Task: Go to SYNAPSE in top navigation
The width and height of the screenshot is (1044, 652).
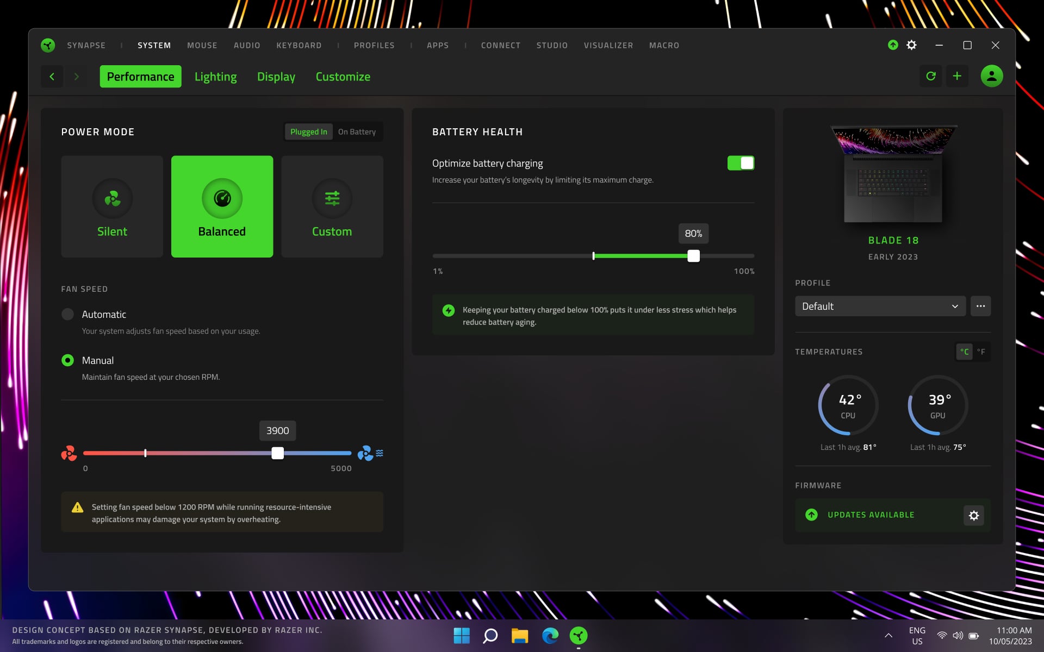Action: [86, 45]
